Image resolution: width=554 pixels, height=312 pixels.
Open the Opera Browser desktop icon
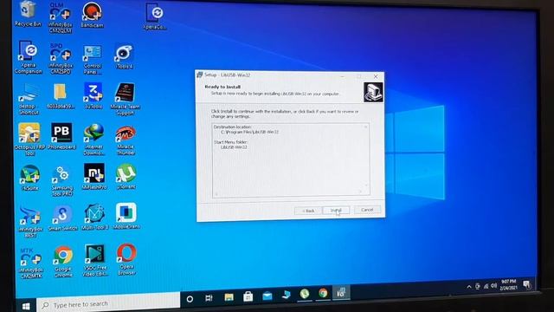coord(126,260)
